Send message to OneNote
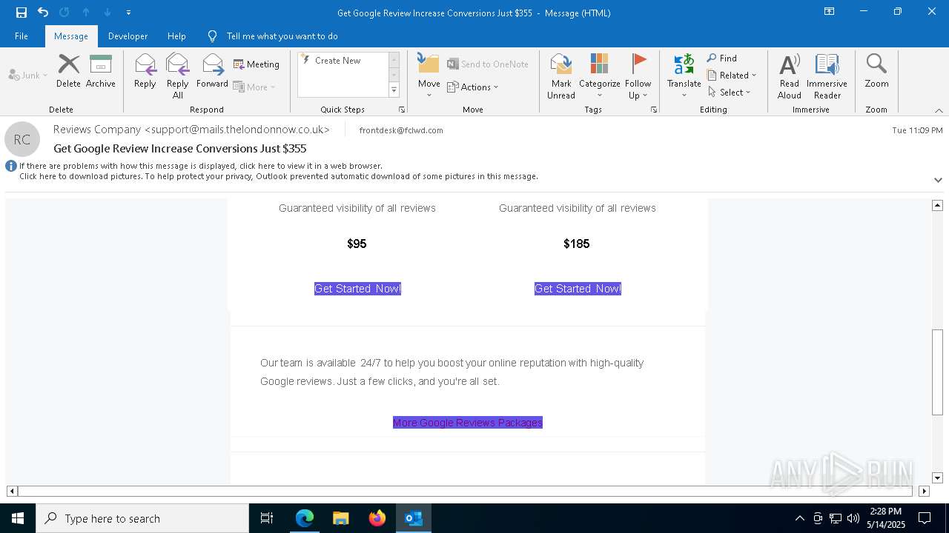 click(x=488, y=64)
